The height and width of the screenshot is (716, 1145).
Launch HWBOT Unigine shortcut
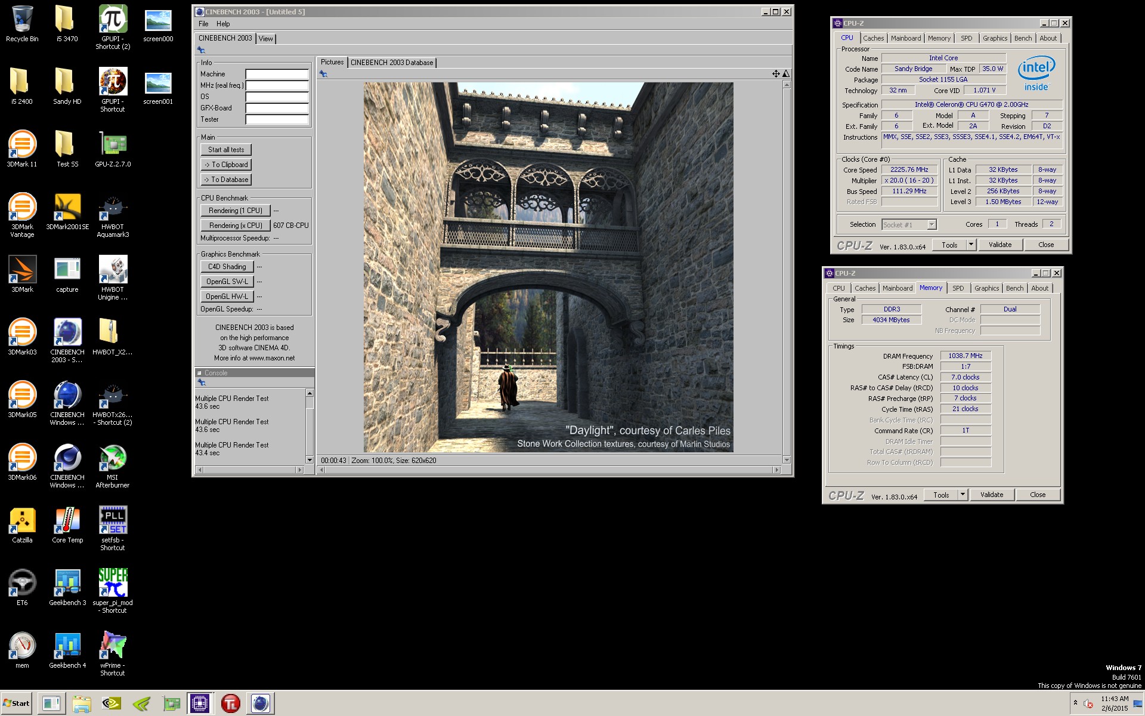coord(113,277)
